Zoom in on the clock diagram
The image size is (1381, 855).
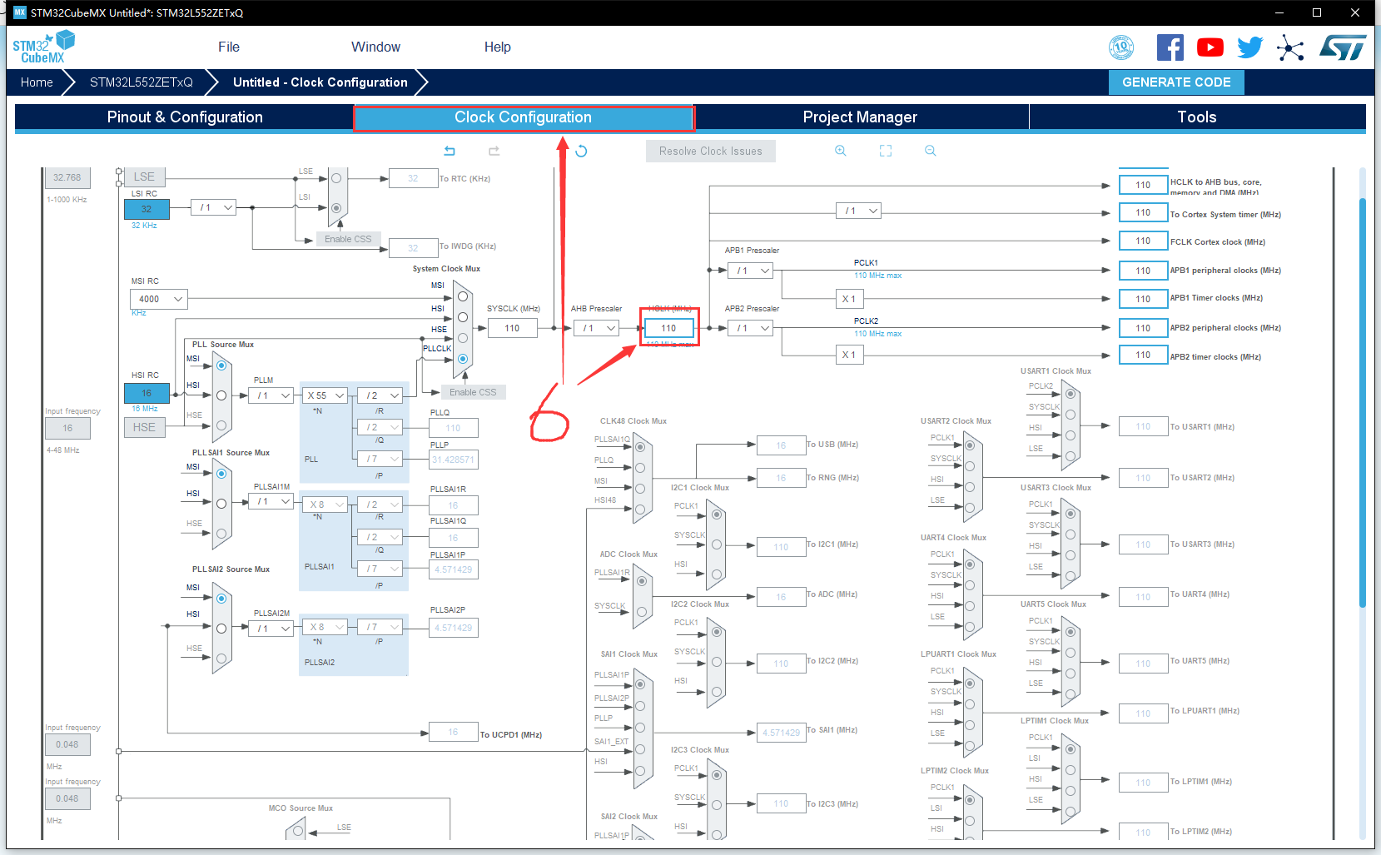pyautogui.click(x=841, y=151)
